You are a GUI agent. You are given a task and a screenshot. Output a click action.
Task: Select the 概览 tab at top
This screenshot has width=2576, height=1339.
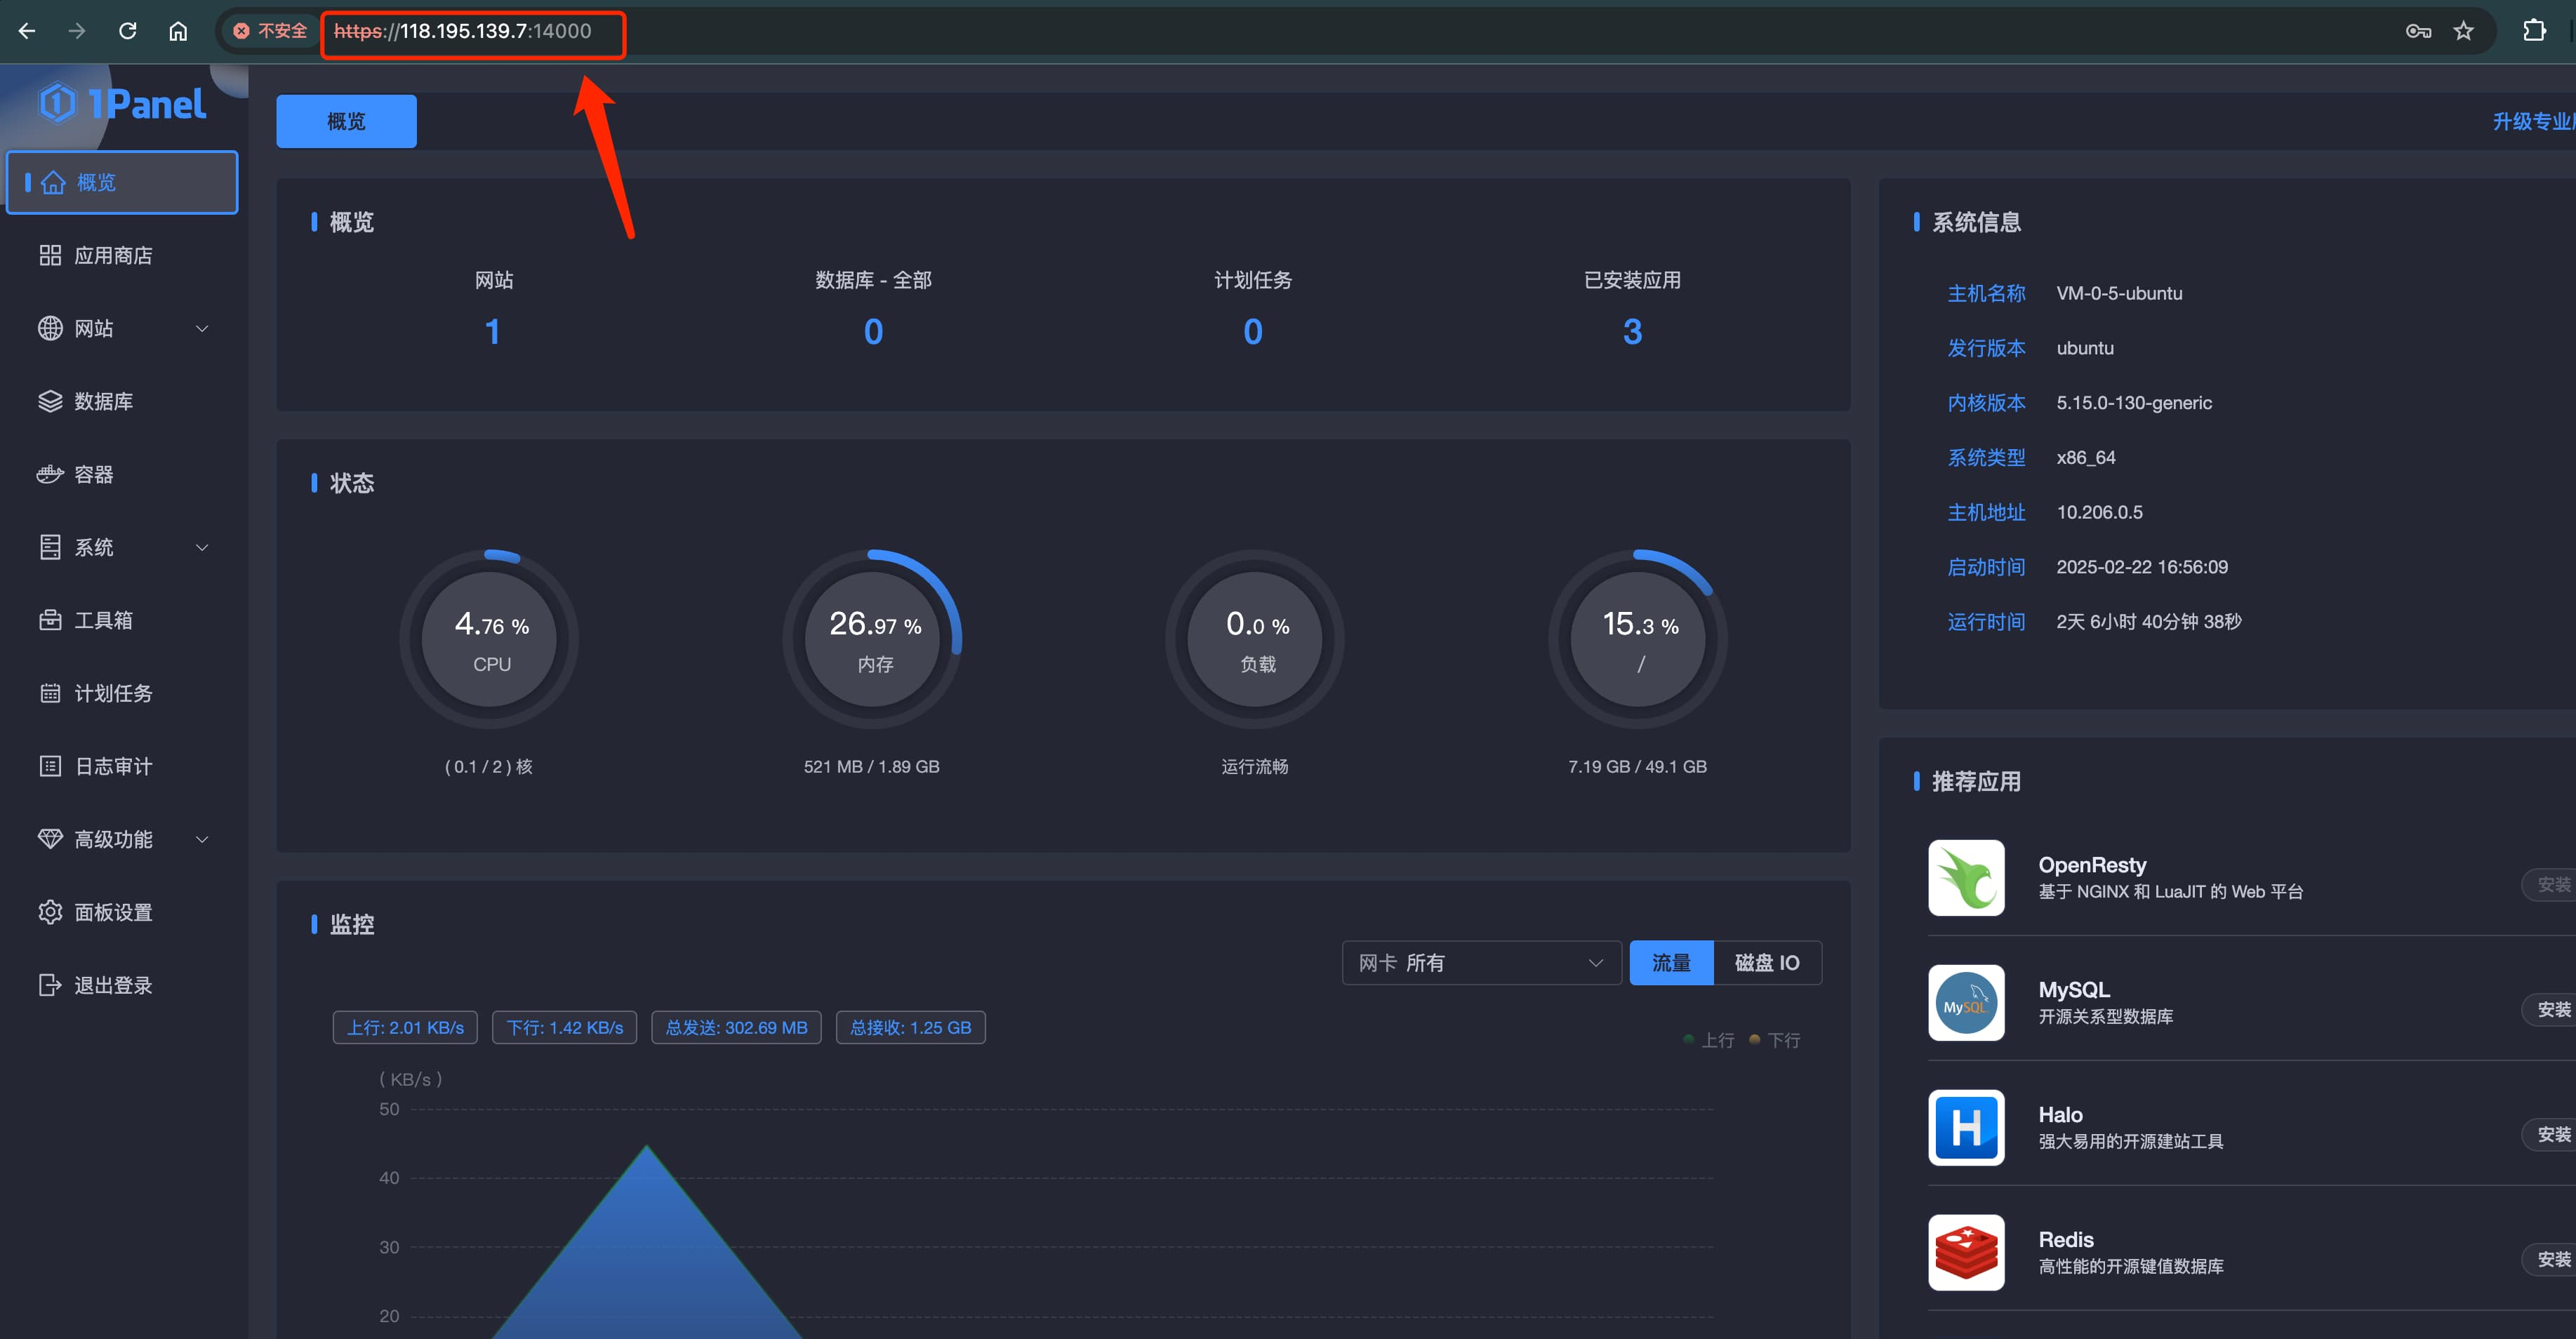346,121
